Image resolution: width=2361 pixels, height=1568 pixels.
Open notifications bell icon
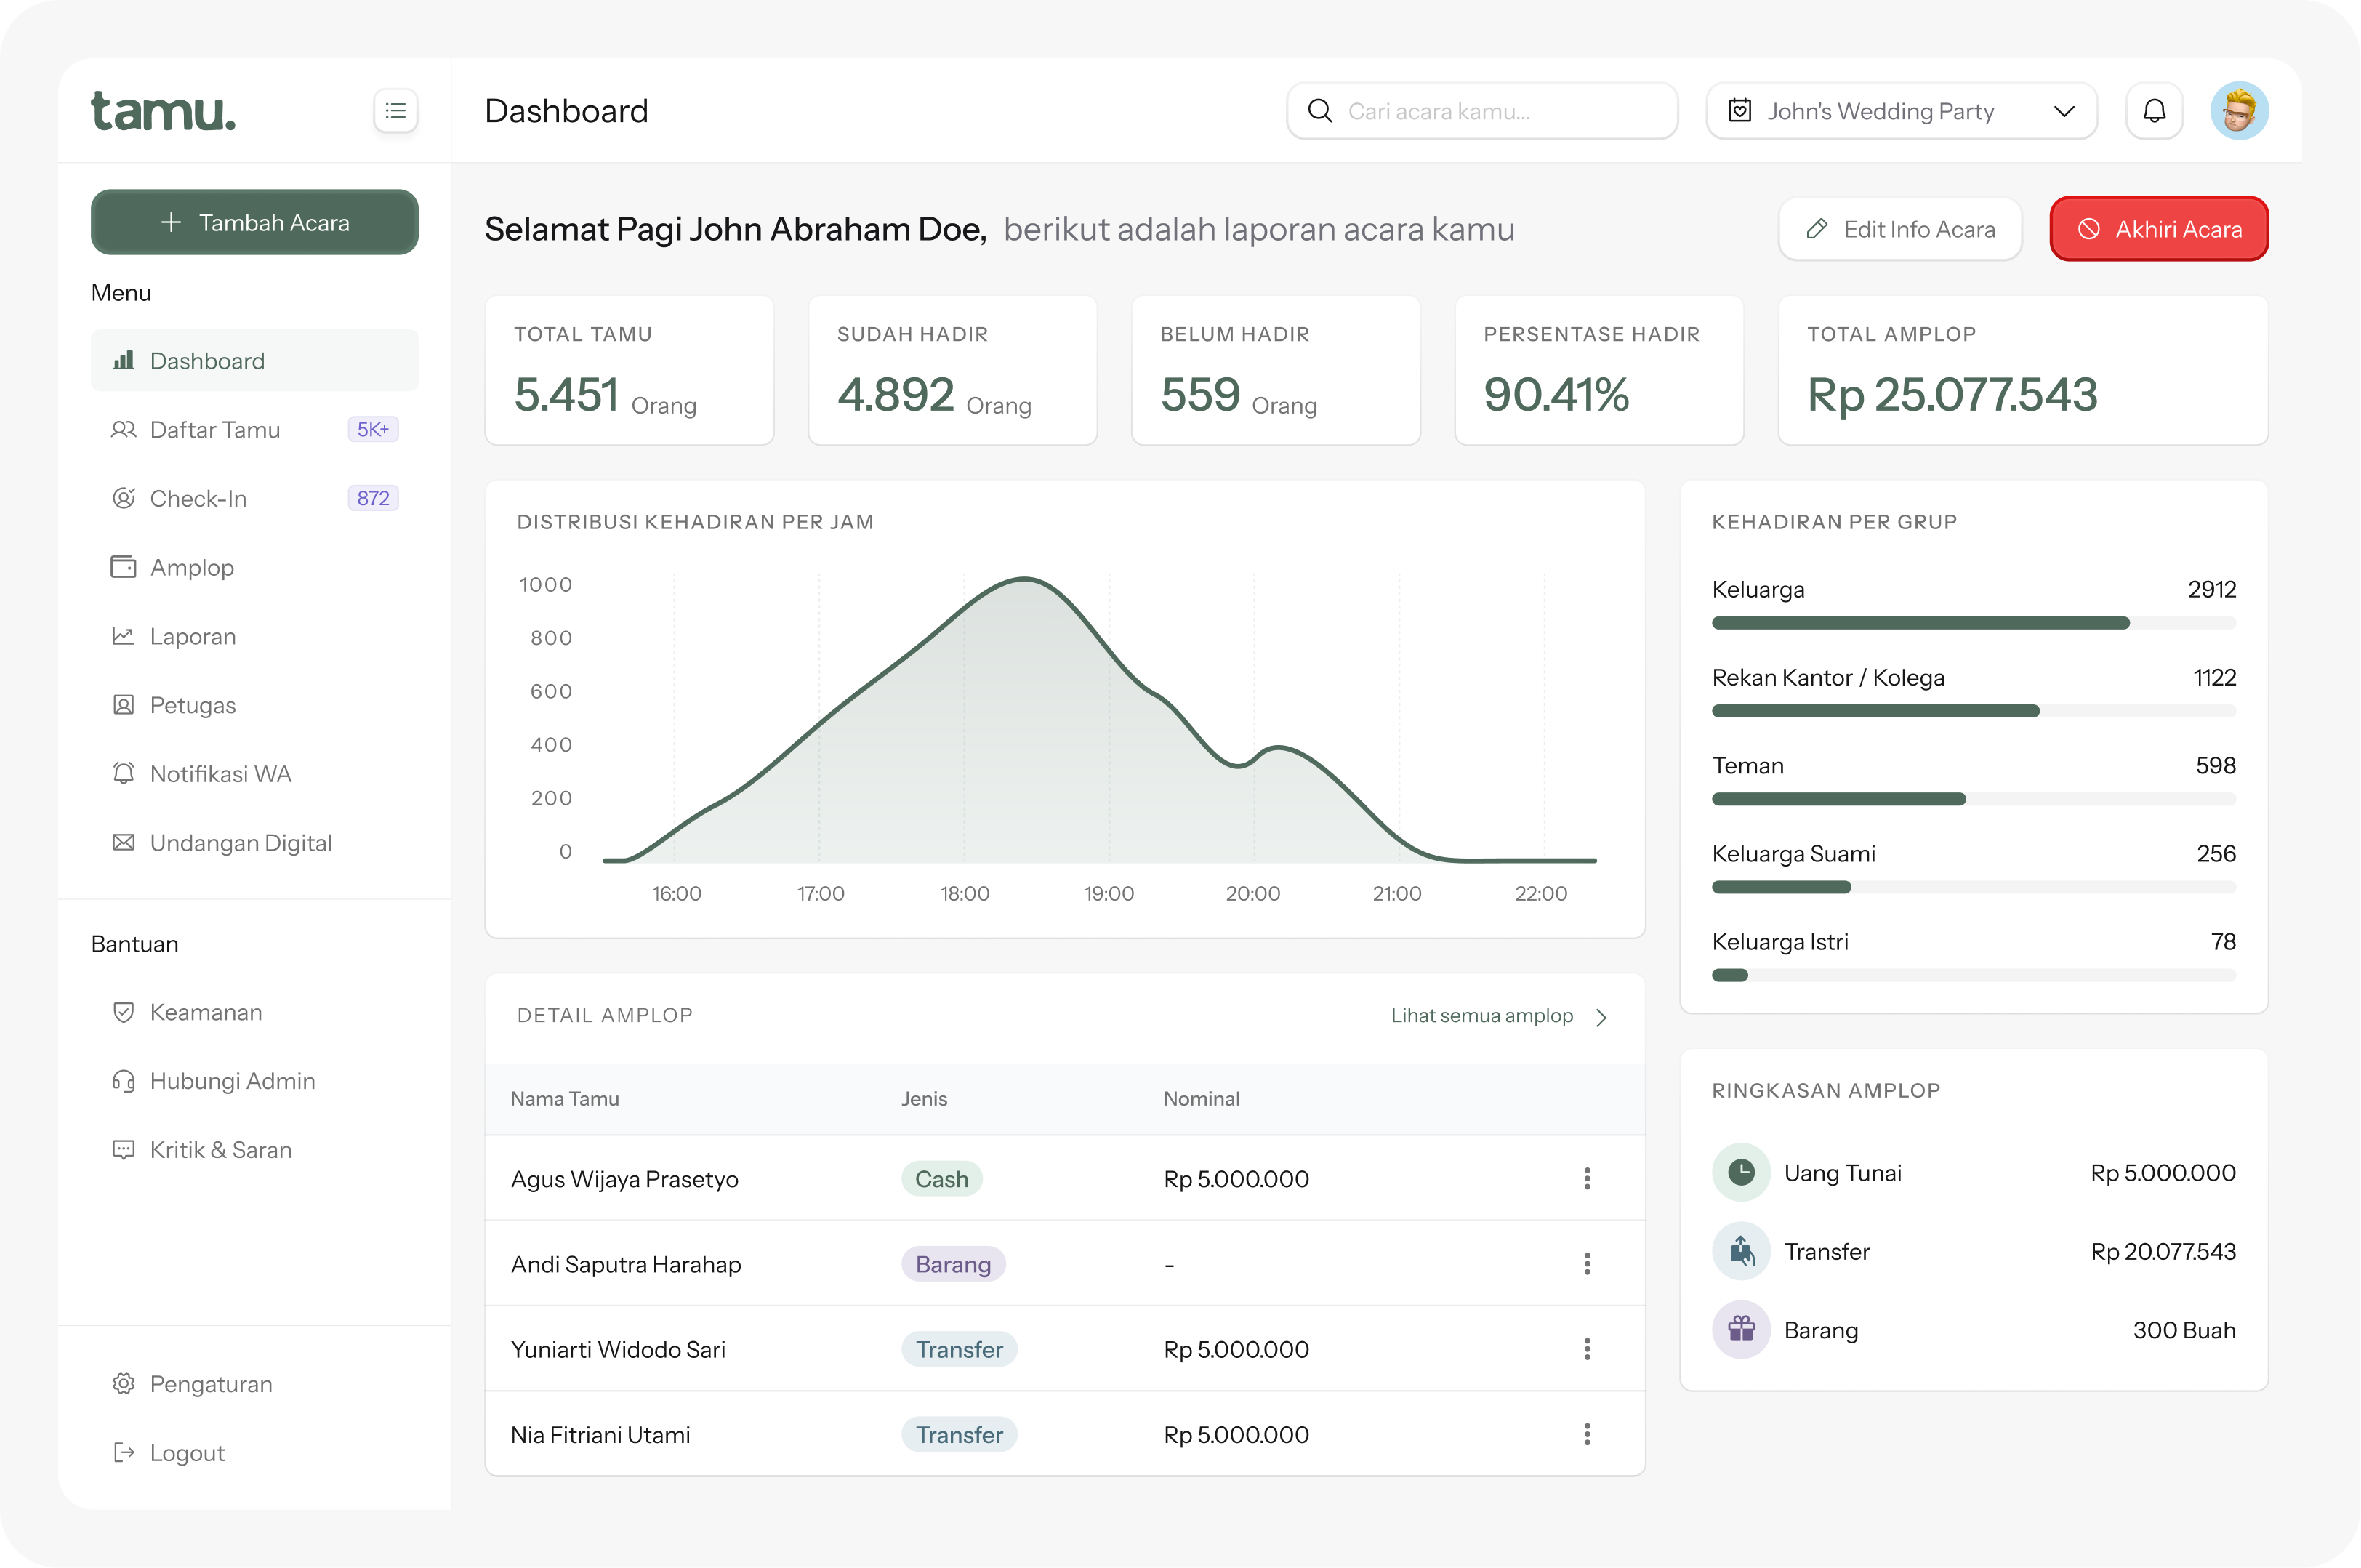[x=2154, y=111]
